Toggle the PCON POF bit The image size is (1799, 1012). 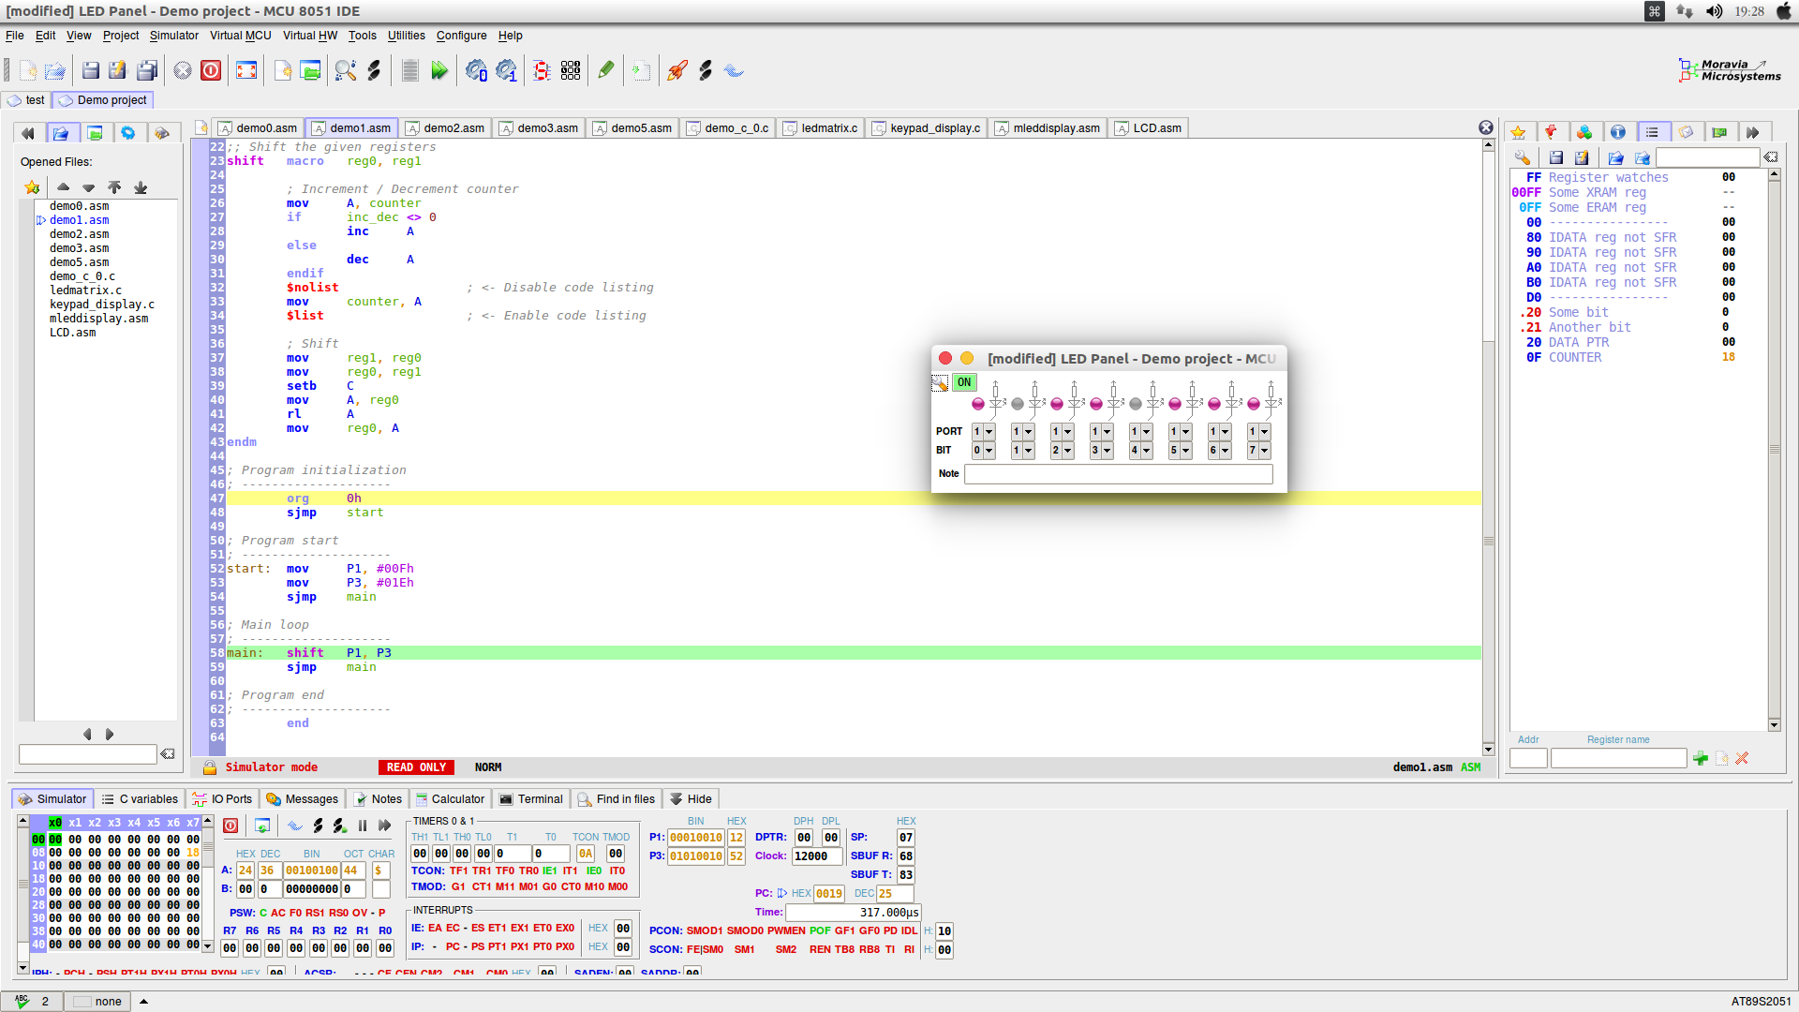[820, 930]
